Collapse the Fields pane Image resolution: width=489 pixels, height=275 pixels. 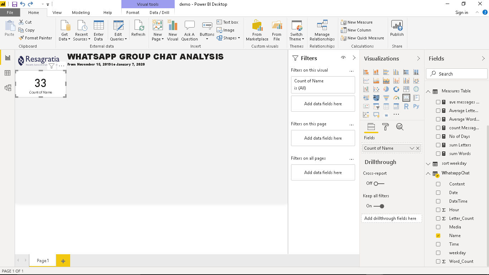tap(483, 58)
